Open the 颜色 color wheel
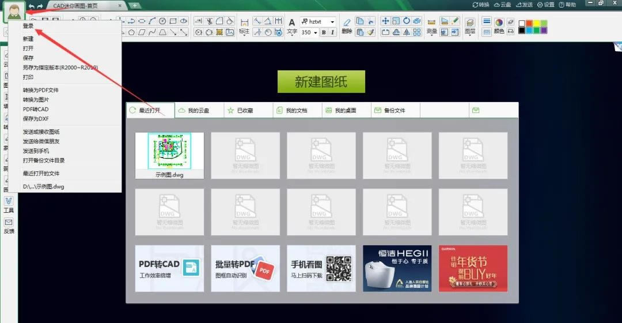 [499, 22]
